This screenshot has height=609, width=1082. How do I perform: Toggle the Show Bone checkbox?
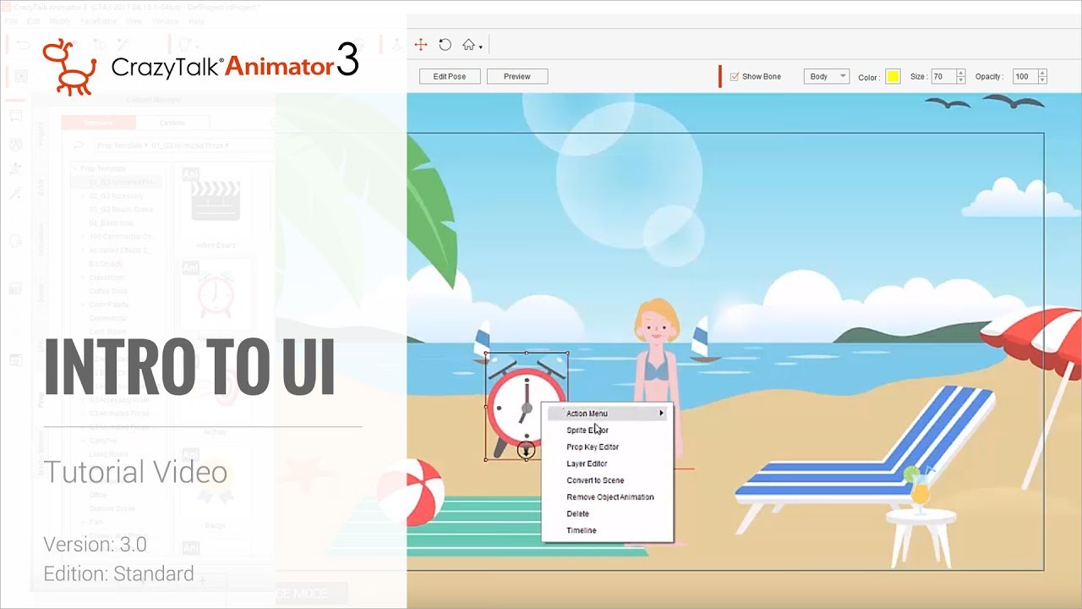click(734, 76)
